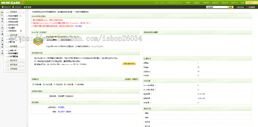Open the 赞助商 link
The image size is (258, 127).
click(x=69, y=112)
